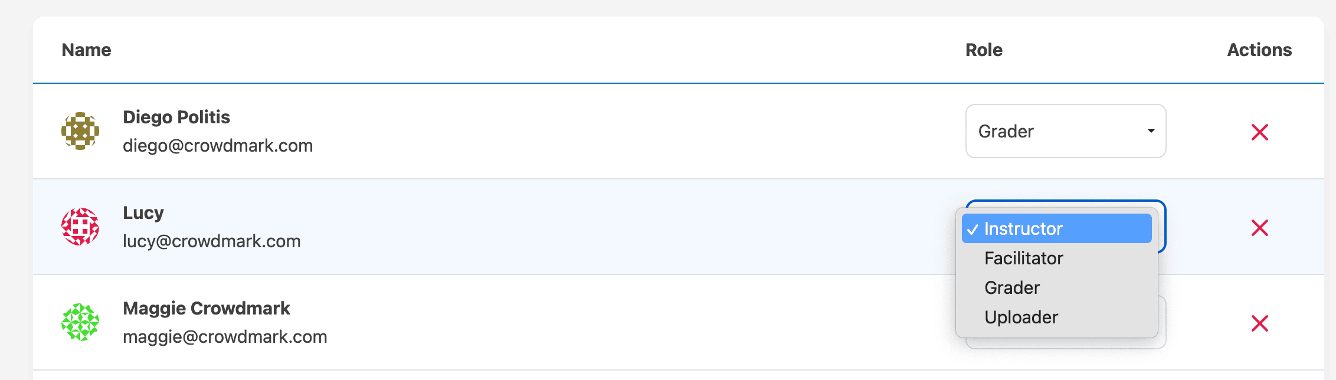
Task: Click Lucy's red avatar icon
Action: pyautogui.click(x=80, y=227)
